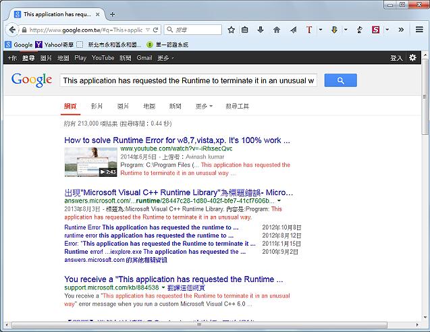Click the vertical scrollbar thumb
The width and height of the screenshot is (430, 332).
pyautogui.click(x=425, y=96)
